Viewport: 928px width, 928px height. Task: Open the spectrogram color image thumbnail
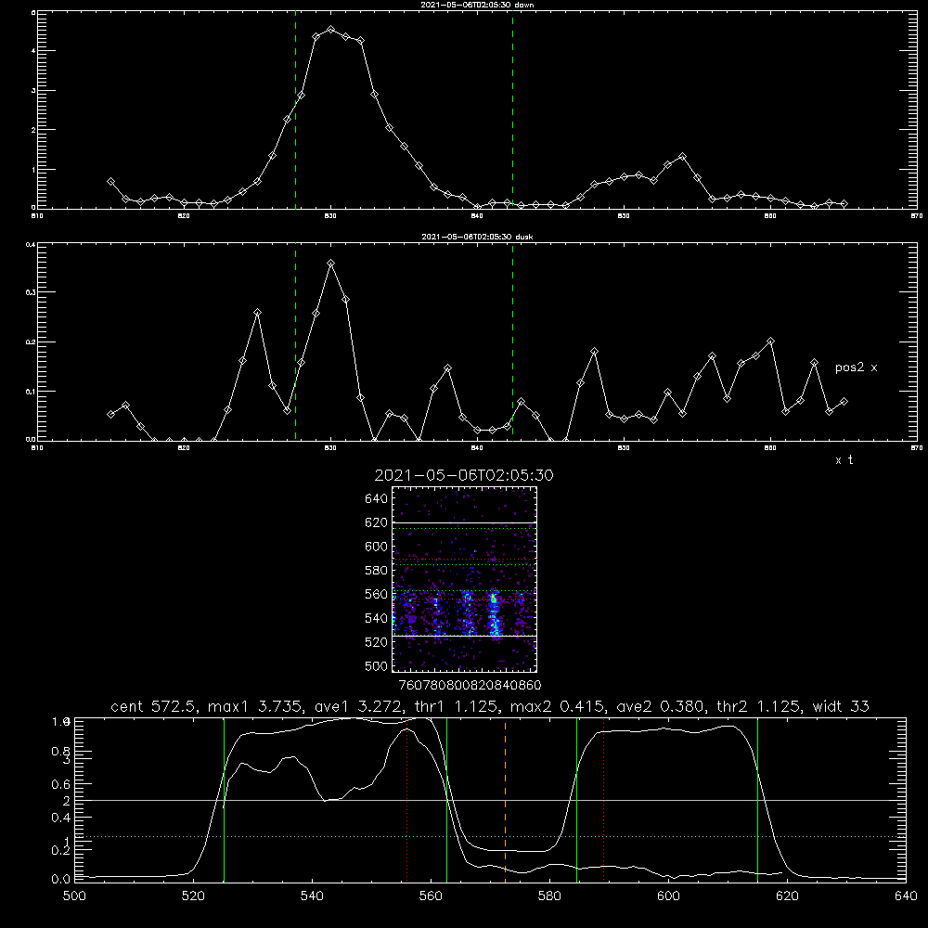coord(464,579)
